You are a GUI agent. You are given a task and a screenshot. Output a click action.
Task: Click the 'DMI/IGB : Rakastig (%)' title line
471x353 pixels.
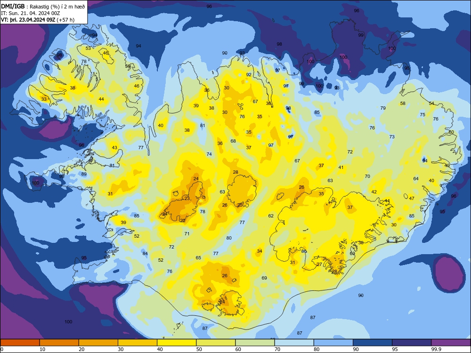[43, 6]
